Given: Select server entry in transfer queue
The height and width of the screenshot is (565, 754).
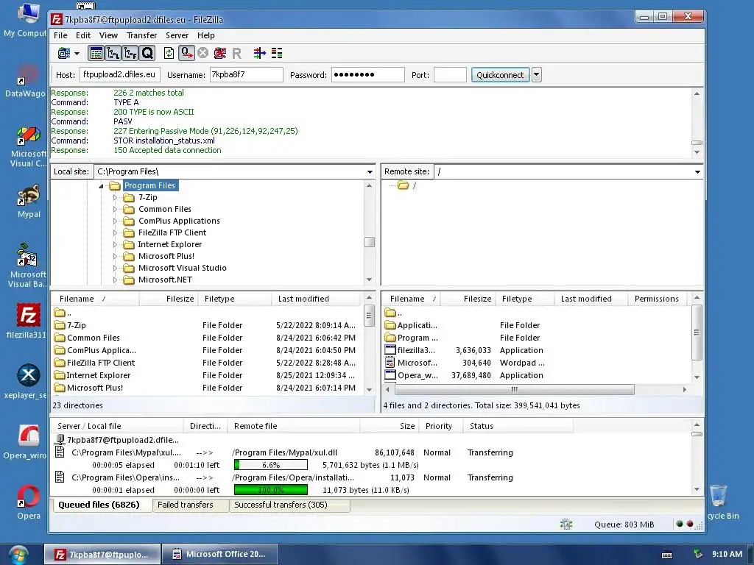Looking at the screenshot, I should tap(123, 440).
